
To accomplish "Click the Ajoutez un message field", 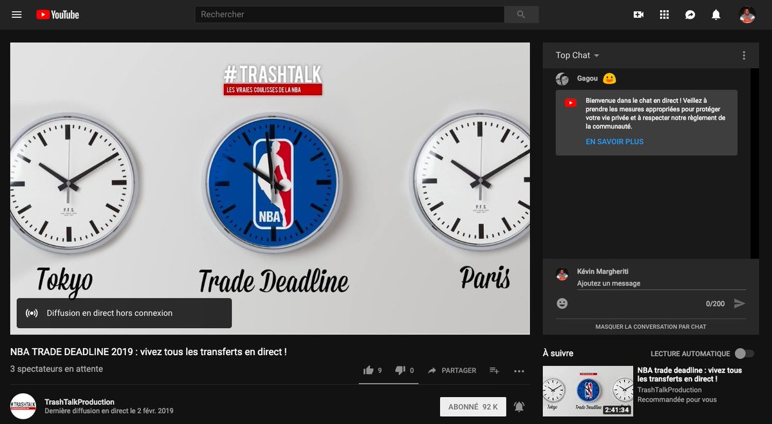I will pos(661,284).
